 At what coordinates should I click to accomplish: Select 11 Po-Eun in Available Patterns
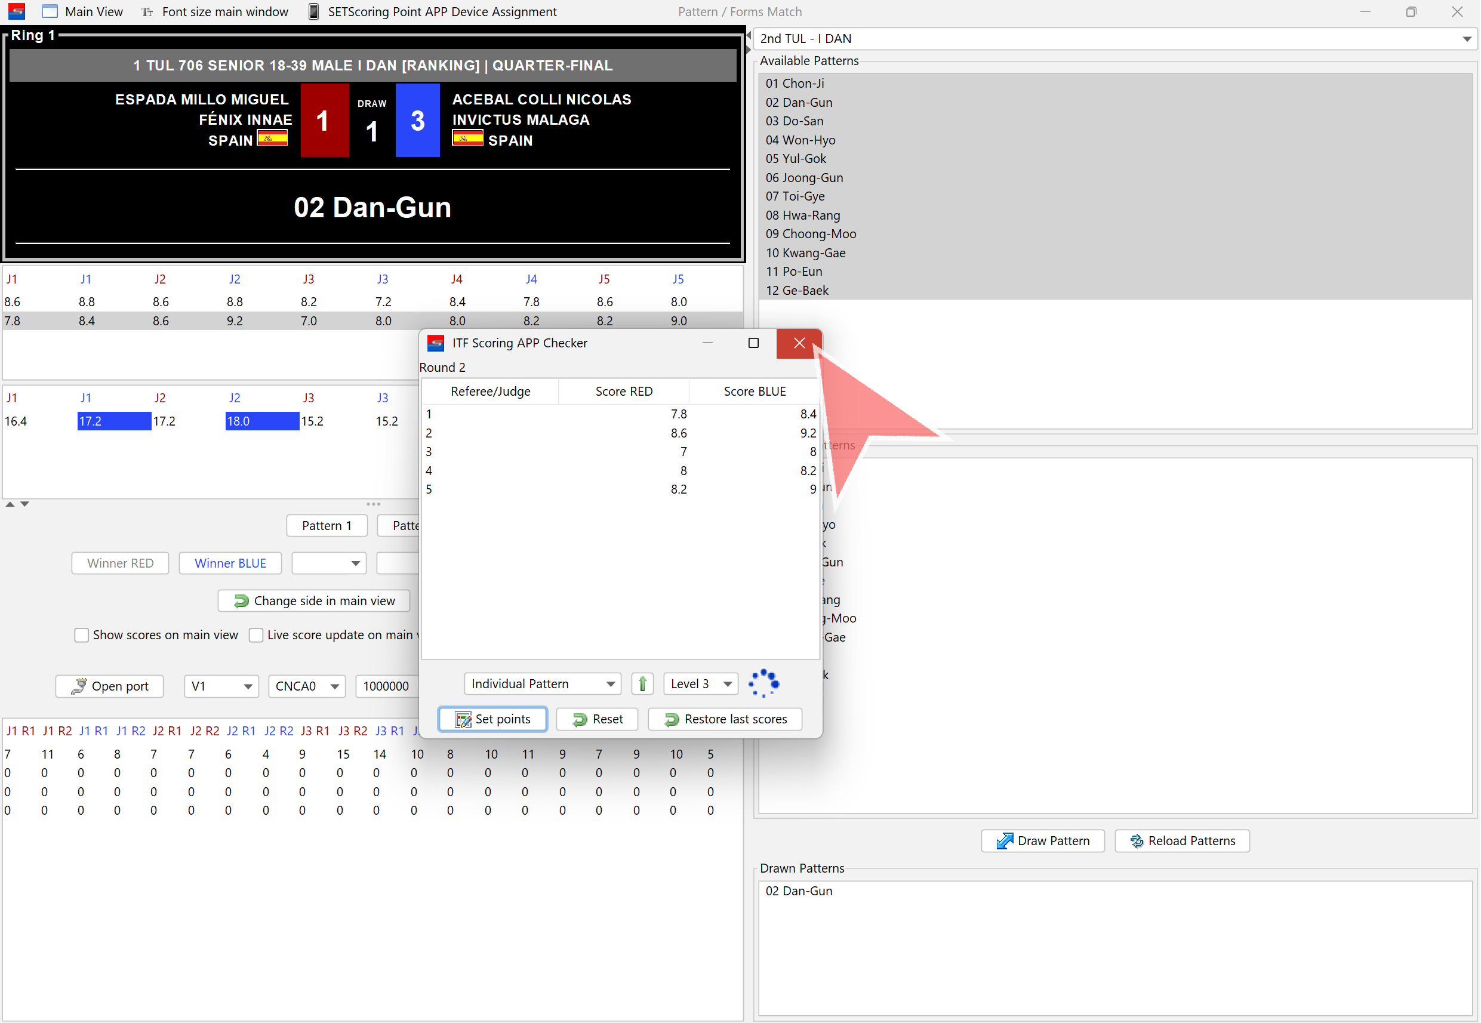click(1116, 272)
